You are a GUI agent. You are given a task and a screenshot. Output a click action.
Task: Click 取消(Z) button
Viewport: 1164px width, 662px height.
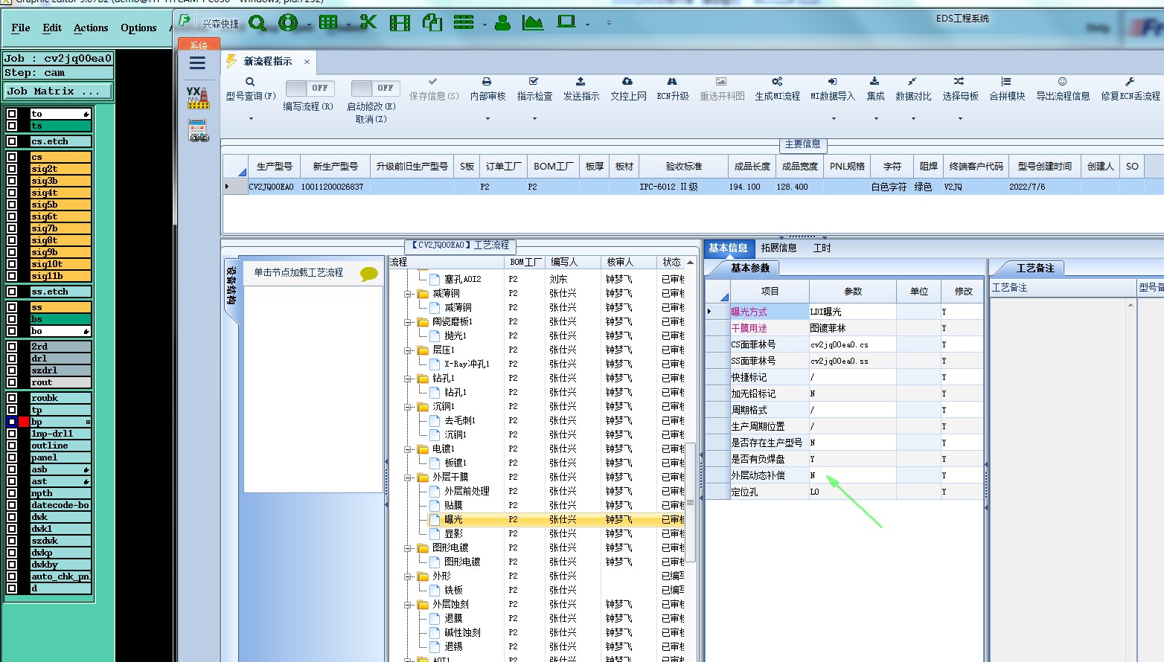(370, 119)
